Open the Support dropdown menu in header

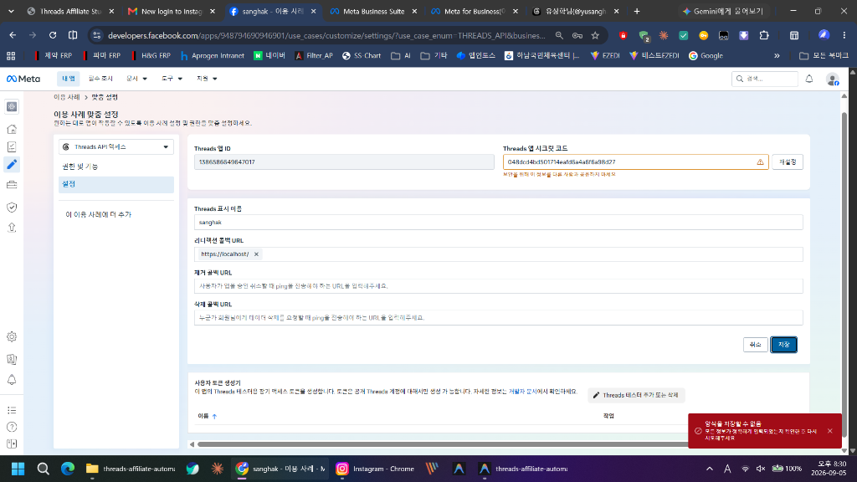click(207, 79)
